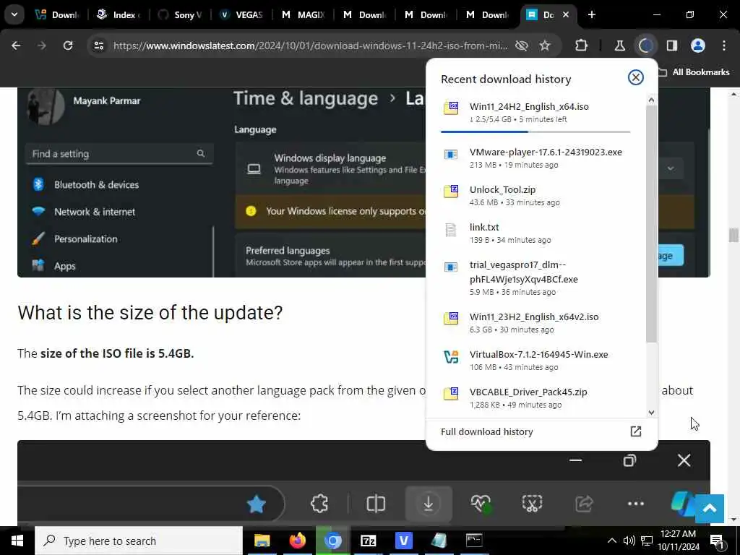
Task: Click the Edge three-dot more icon in screenshot
Action: [636, 504]
